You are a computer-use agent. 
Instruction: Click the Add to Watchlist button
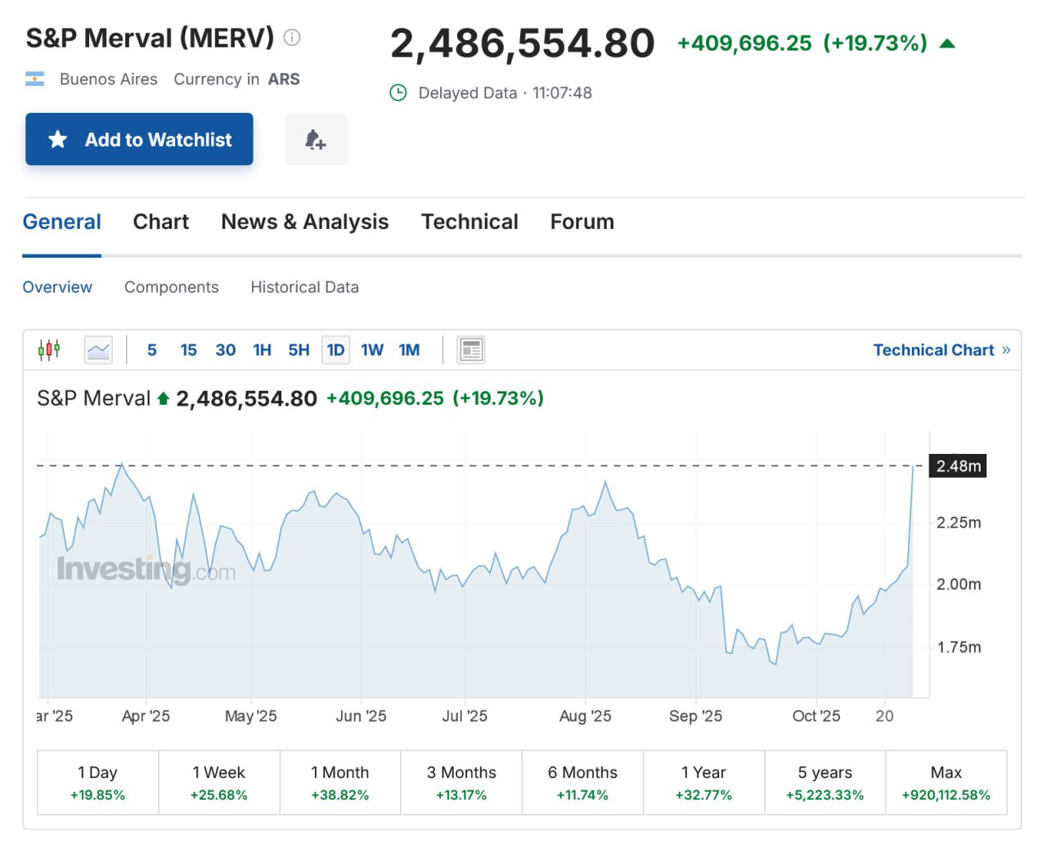139,140
